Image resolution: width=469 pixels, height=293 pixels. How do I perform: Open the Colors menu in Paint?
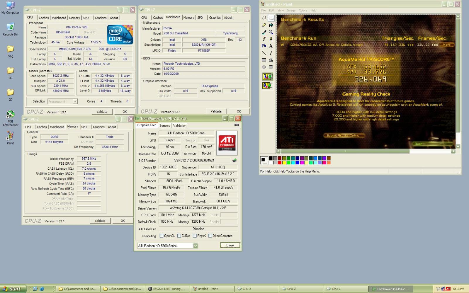303,10
